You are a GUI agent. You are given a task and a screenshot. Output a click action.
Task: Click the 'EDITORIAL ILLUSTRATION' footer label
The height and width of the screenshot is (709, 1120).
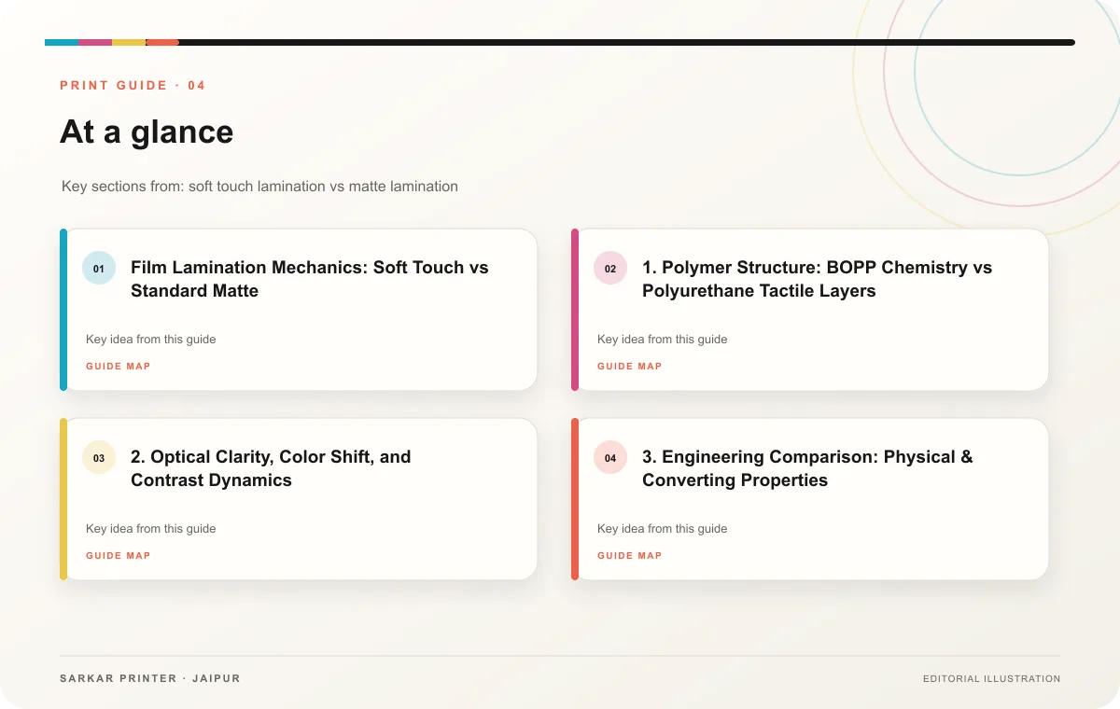(991, 679)
